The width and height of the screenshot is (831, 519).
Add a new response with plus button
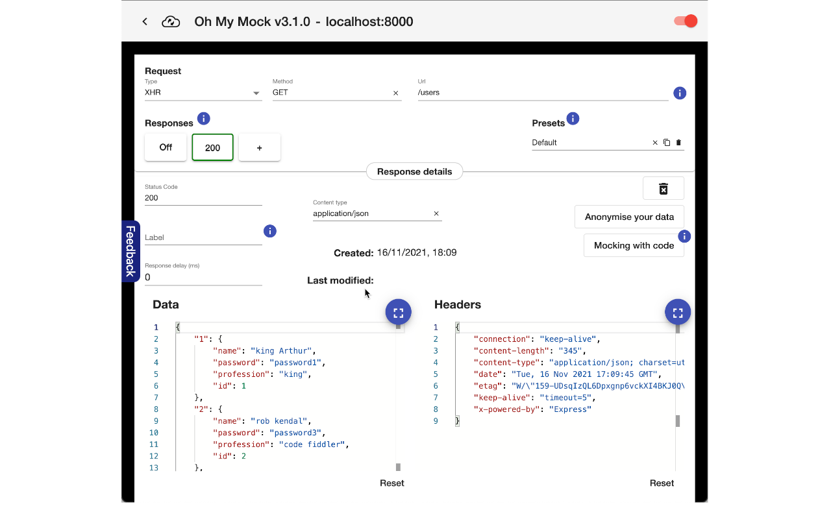tap(260, 147)
